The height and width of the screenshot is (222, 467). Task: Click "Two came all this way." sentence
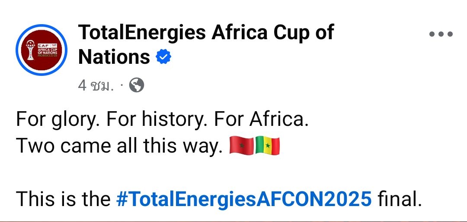pyautogui.click(x=118, y=146)
